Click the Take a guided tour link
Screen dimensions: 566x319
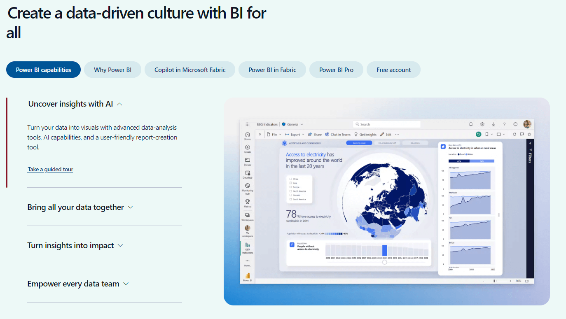tap(50, 169)
